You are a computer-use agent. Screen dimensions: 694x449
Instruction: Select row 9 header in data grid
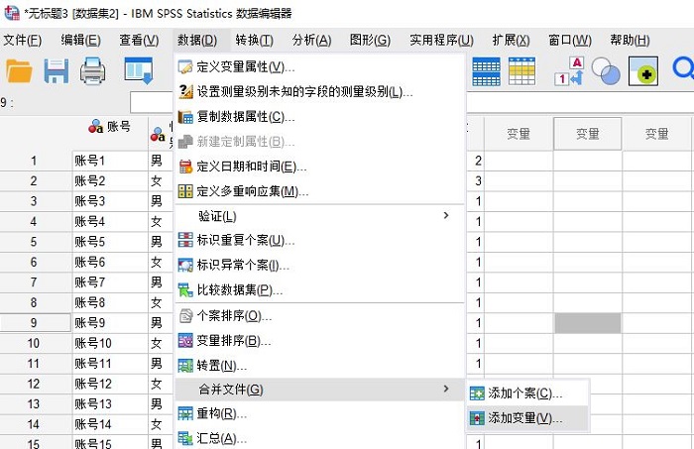point(33,323)
